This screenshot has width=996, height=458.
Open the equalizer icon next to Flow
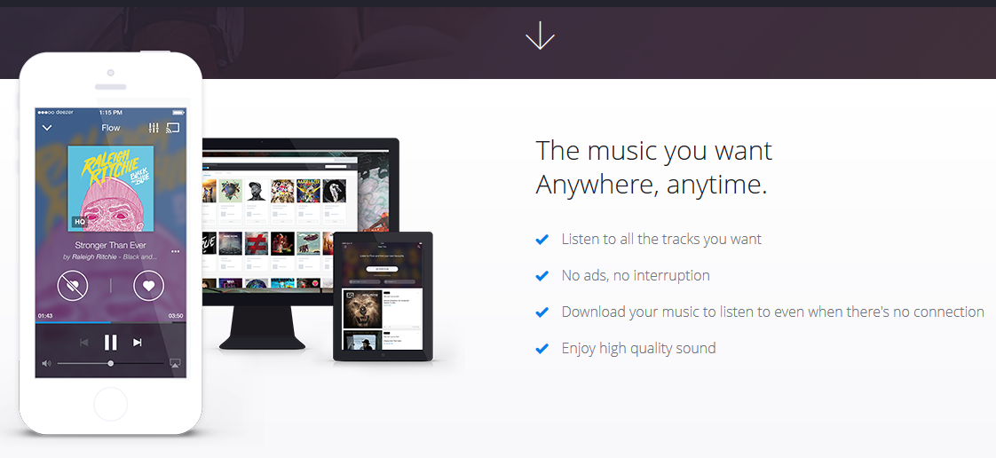[153, 128]
